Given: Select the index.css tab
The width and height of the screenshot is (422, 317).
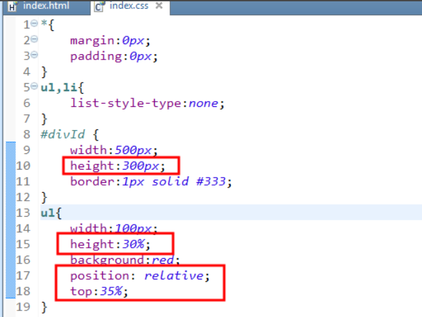Looking at the screenshot, I should point(129,6).
